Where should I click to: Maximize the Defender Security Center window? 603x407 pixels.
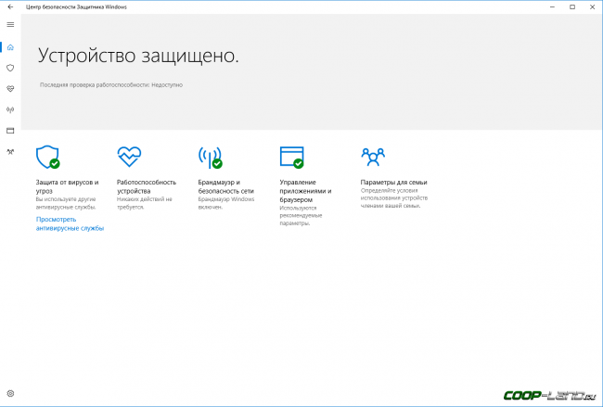click(x=572, y=6)
